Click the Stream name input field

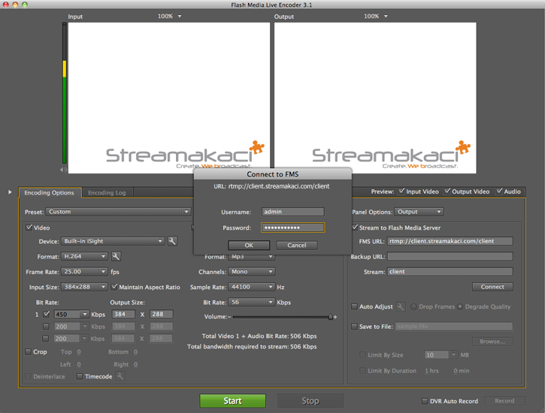(450, 272)
